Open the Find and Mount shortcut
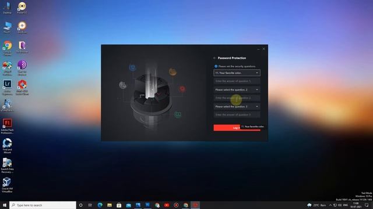The height and width of the screenshot is (209, 373). tap(8, 146)
